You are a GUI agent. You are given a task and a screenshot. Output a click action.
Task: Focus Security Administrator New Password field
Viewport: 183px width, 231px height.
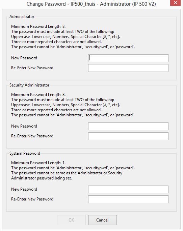128,127
